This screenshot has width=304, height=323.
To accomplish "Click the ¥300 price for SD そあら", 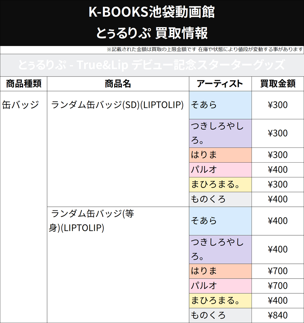I will pyautogui.click(x=278, y=105).
